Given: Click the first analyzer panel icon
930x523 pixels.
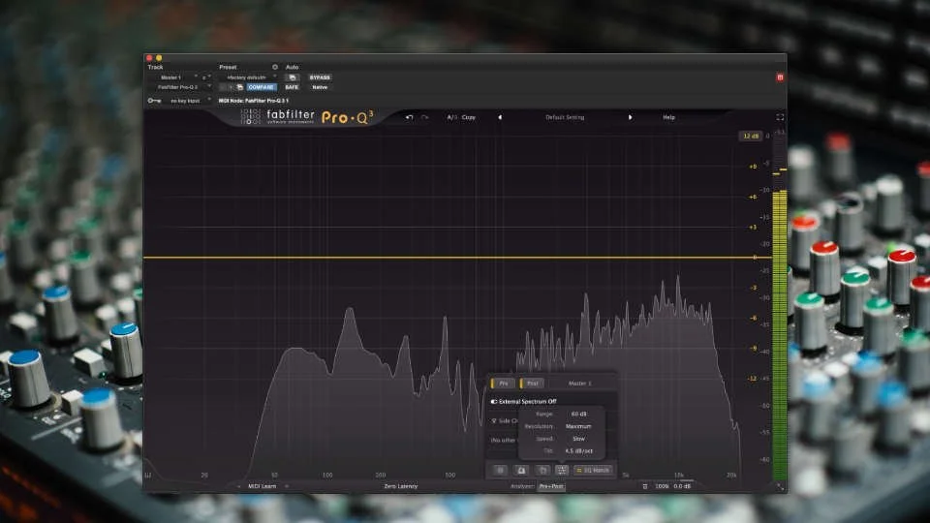Looking at the screenshot, I should click(x=501, y=471).
